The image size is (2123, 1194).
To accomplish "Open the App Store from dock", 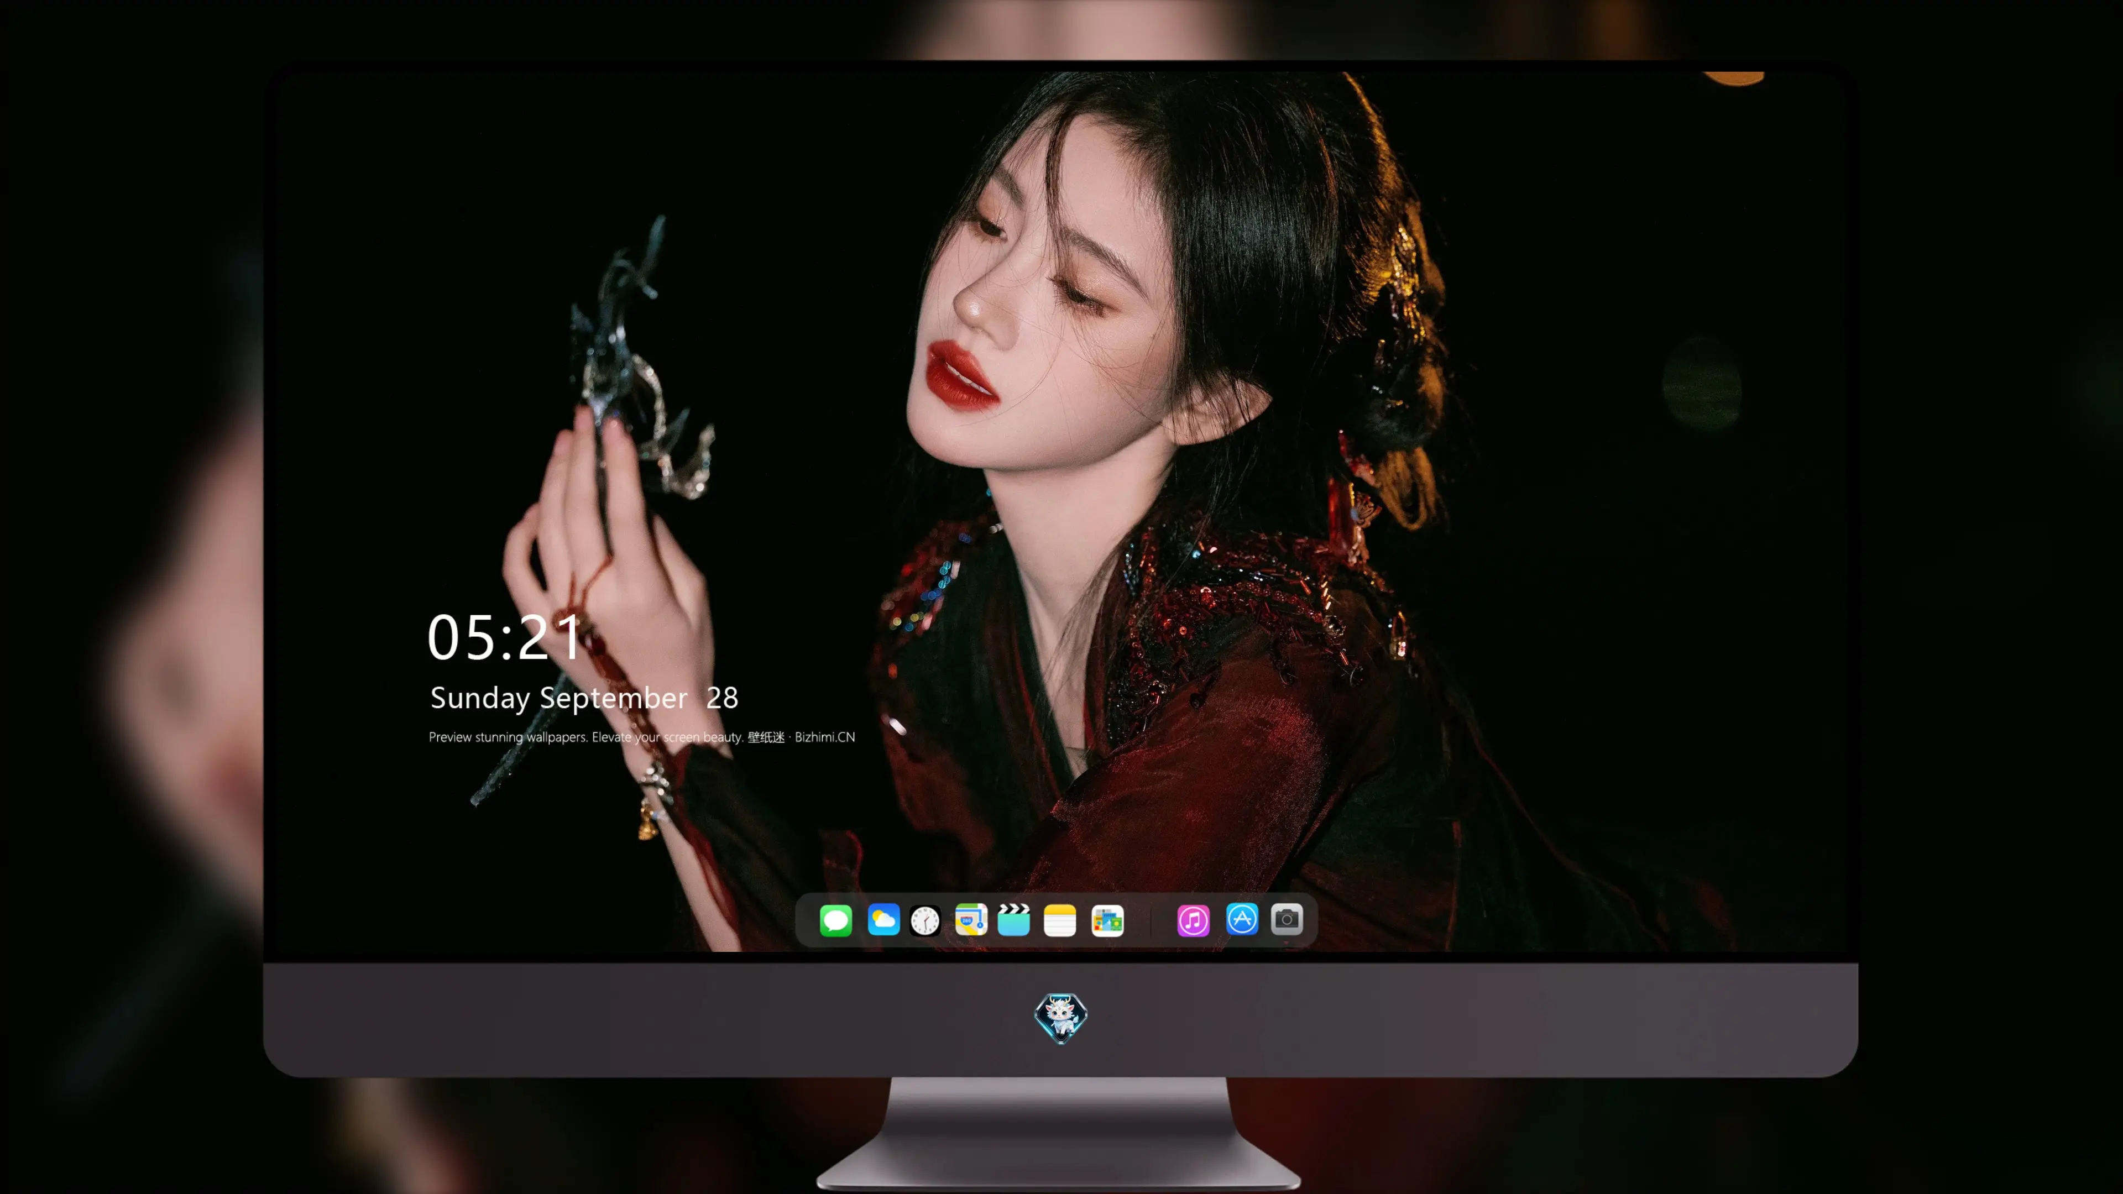I will [x=1242, y=920].
